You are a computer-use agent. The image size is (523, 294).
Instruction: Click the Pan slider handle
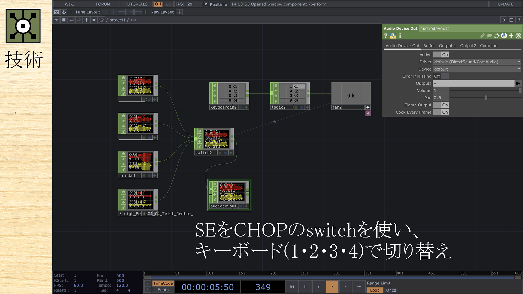click(485, 98)
